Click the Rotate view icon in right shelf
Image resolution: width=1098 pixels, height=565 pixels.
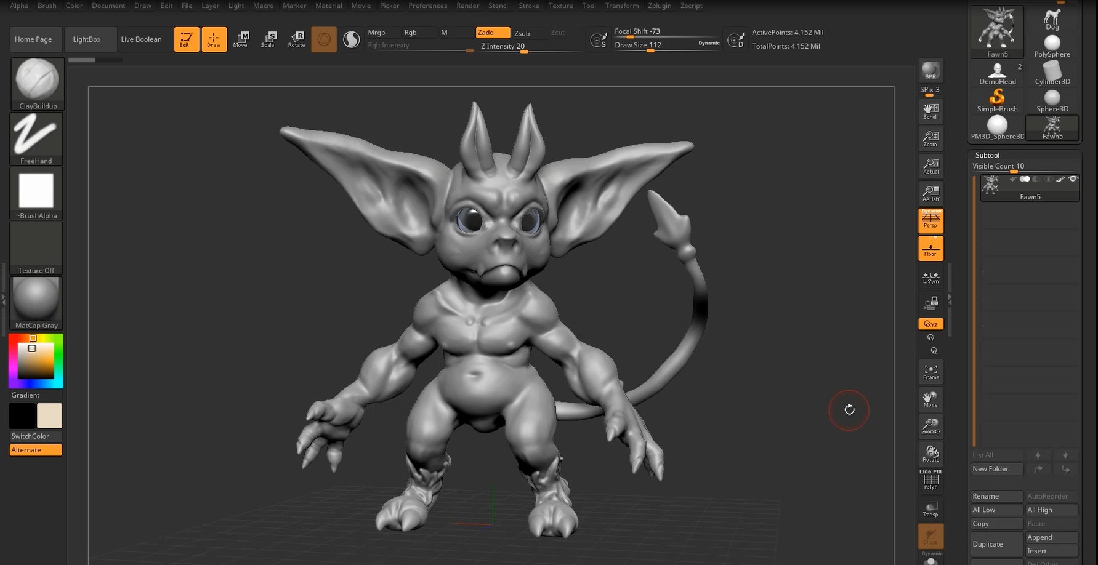(x=930, y=454)
